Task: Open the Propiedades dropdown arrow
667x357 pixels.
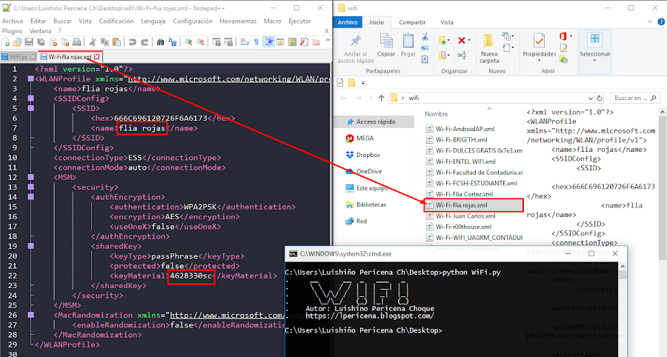Action: [539, 60]
